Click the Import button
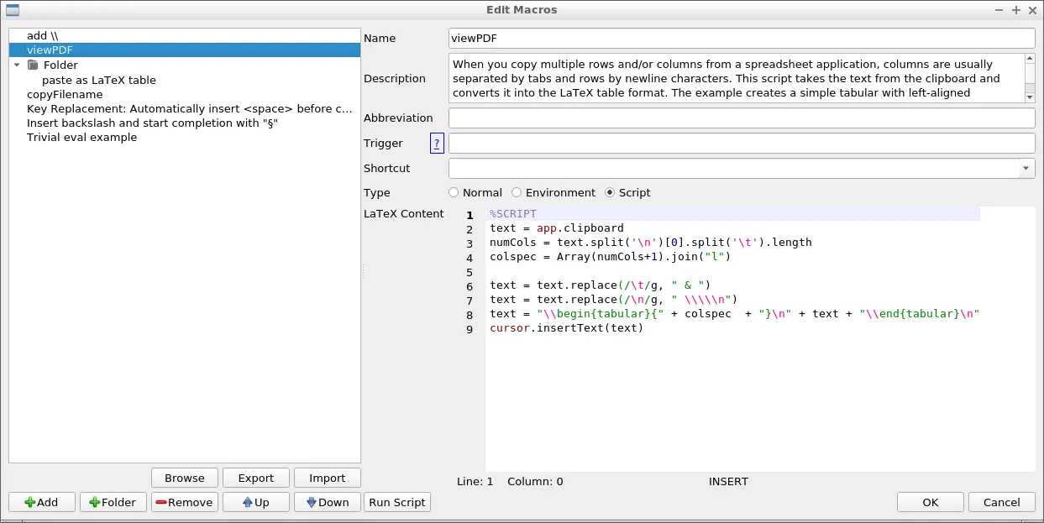Screen dimensions: 1044x523 (x=328, y=478)
